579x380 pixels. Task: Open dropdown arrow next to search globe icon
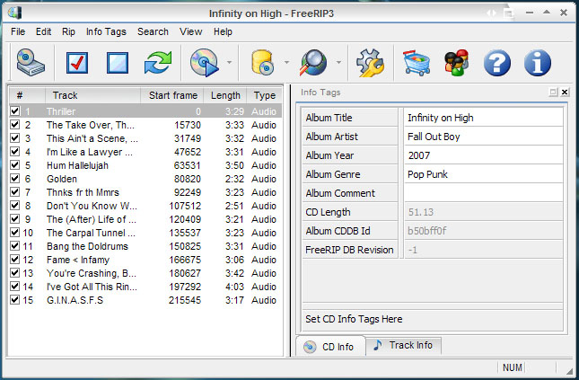pos(338,62)
